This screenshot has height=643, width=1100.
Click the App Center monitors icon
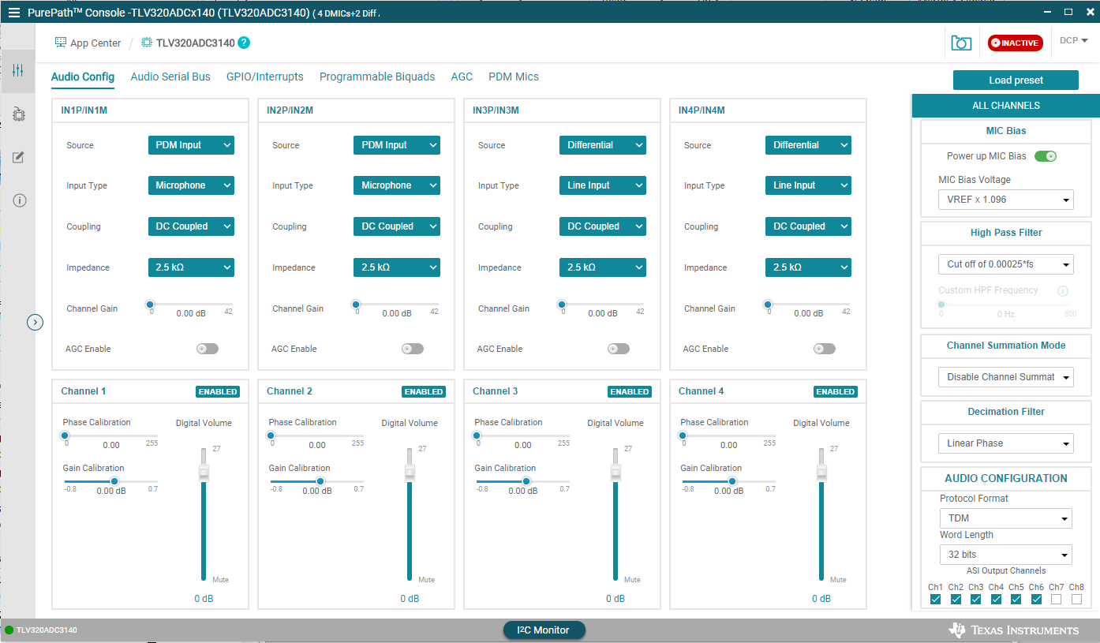[x=60, y=43]
